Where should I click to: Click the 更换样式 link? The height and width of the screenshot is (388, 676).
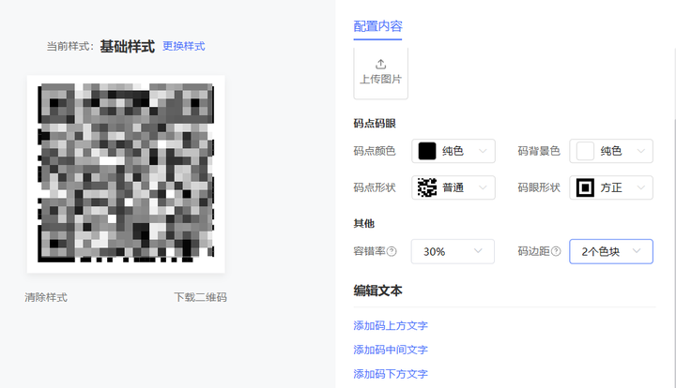184,46
